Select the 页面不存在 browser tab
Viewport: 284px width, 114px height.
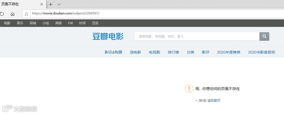(23, 4)
